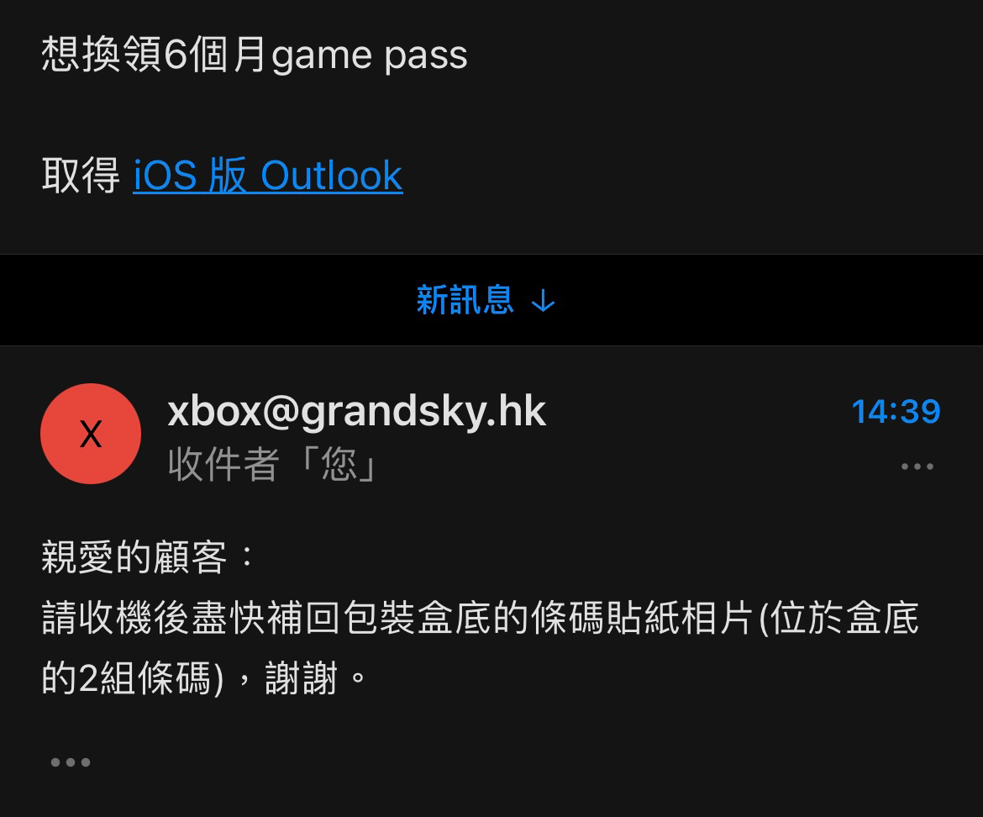
Task: Expand quoted text dots below 謝謝 message
Action: (71, 762)
